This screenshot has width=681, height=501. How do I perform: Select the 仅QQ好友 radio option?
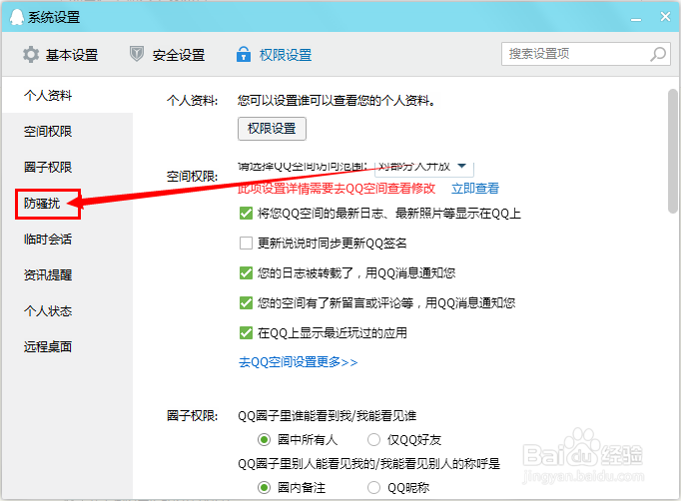point(373,440)
